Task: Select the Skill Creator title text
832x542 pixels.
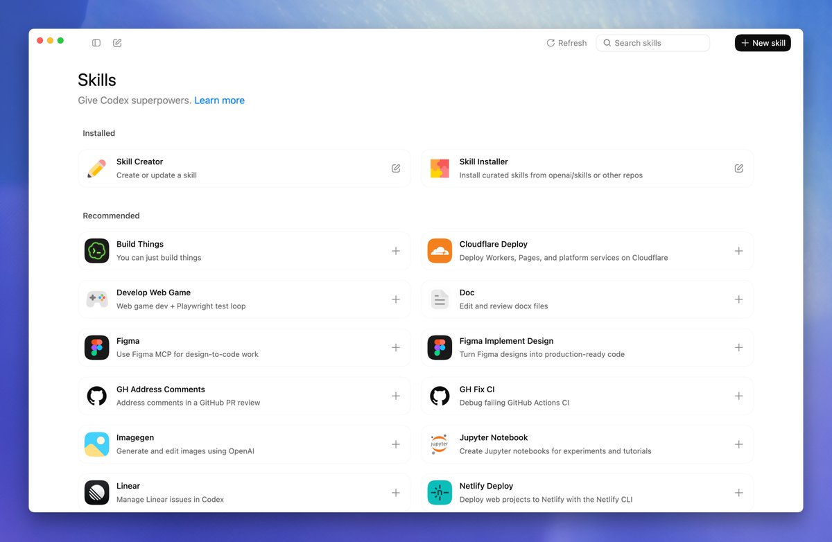Action: 139,161
